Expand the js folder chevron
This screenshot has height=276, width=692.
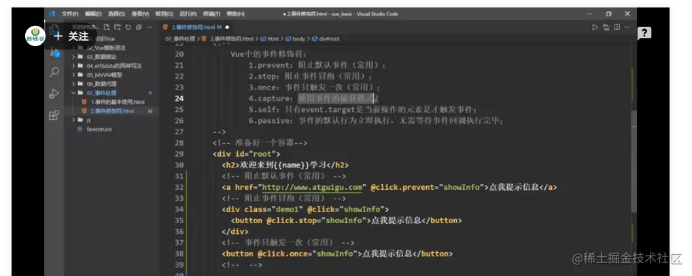click(x=73, y=120)
